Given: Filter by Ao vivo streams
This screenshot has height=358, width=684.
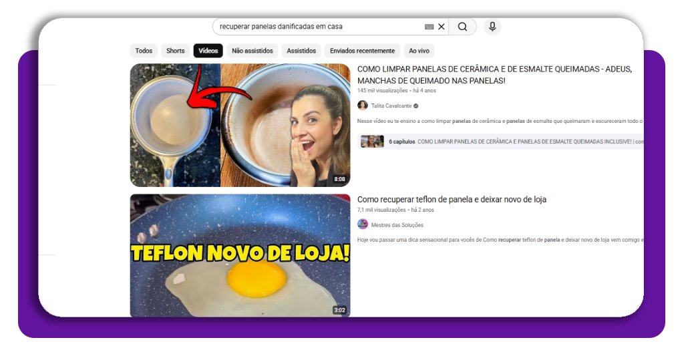Looking at the screenshot, I should pyautogui.click(x=419, y=51).
